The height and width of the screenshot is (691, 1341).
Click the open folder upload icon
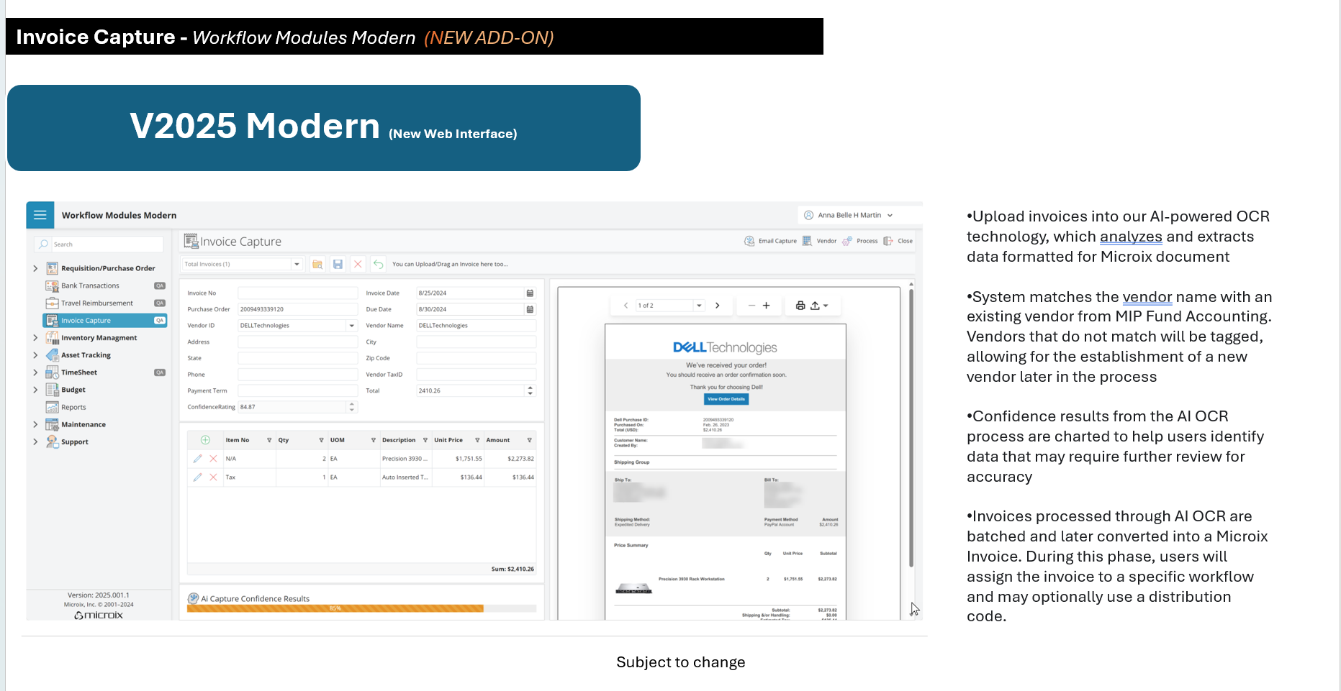tap(317, 265)
